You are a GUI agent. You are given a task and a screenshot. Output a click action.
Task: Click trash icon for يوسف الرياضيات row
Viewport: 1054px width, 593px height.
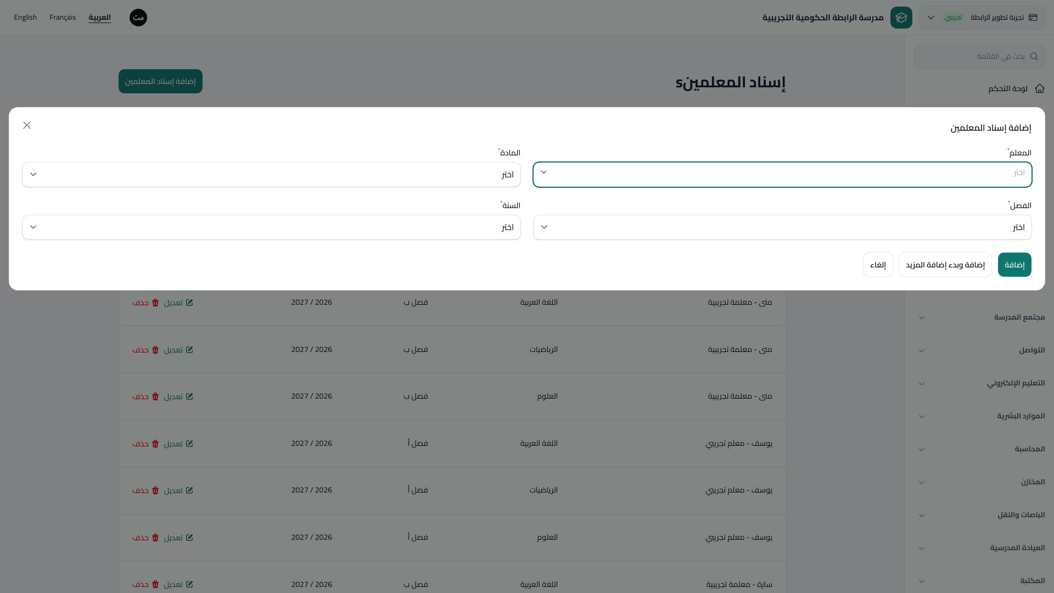pyautogui.click(x=155, y=490)
